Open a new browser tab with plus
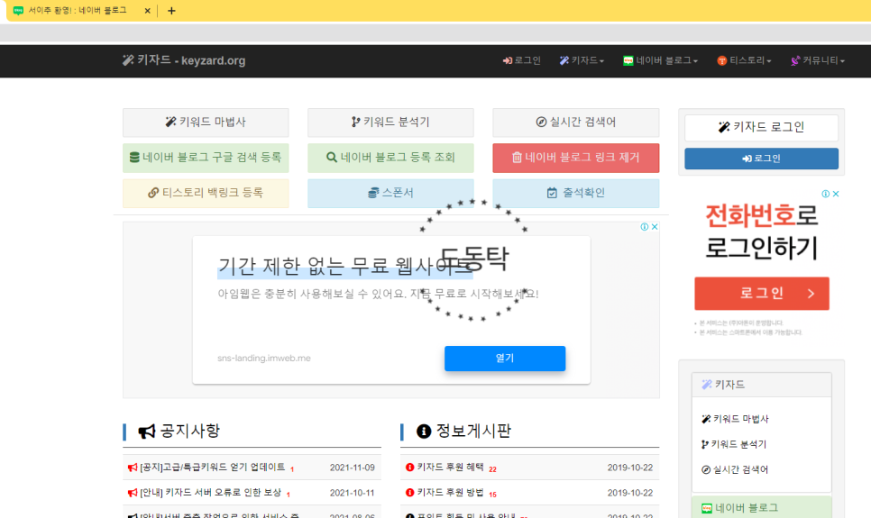The width and height of the screenshot is (871, 518). 171,11
